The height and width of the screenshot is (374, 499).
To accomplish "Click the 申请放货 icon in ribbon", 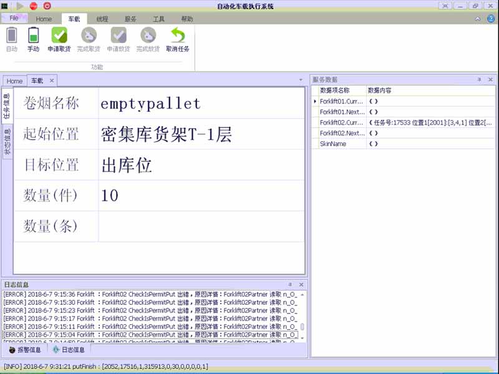I will [118, 39].
